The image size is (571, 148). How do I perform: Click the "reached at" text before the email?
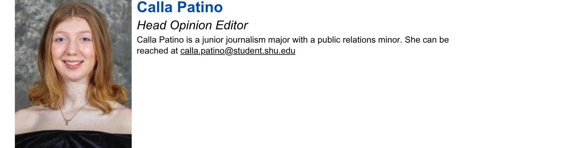point(157,51)
